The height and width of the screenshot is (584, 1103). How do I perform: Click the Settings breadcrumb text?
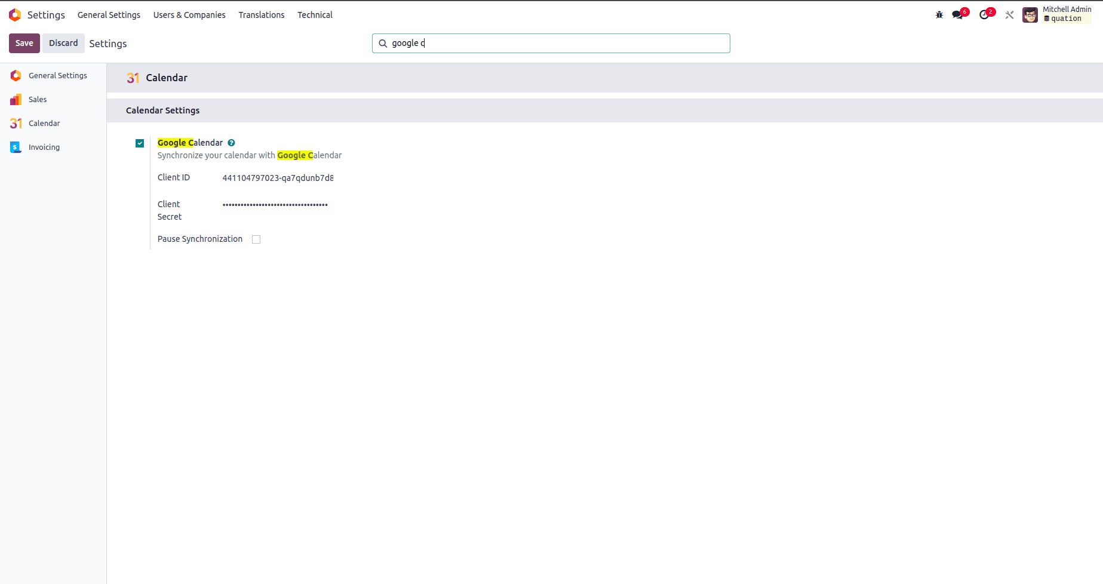click(x=108, y=44)
